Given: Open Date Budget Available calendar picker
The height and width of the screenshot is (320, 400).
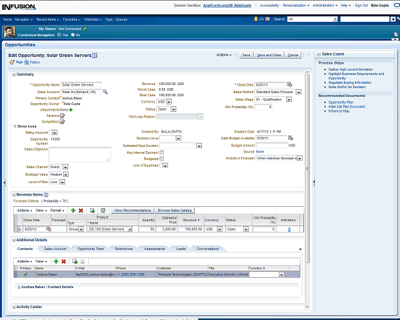Looking at the screenshot, I should click(291, 137).
